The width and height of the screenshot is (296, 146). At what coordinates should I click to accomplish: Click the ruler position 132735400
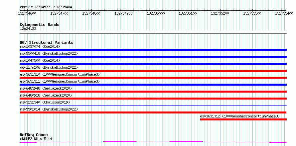(x=284, y=13)
